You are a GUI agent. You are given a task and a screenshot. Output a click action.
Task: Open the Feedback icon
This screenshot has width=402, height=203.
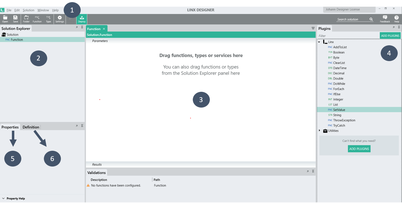click(385, 19)
